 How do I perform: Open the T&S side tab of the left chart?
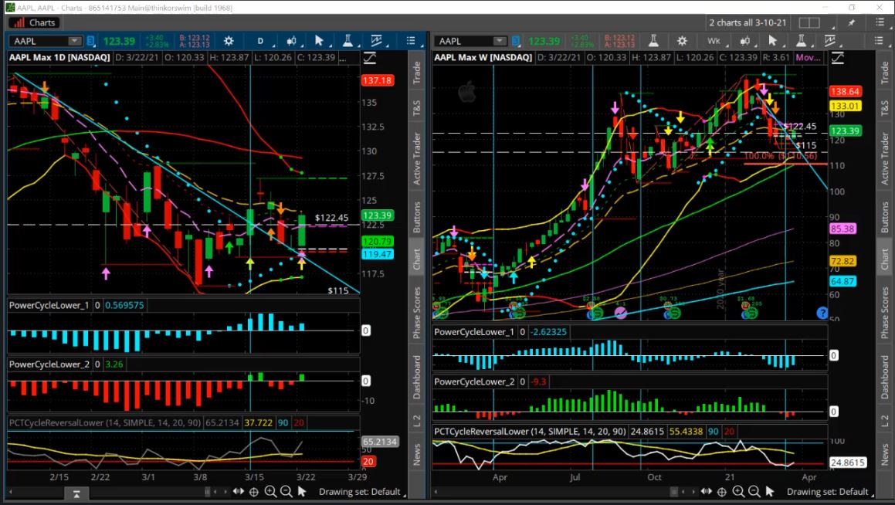[x=417, y=108]
